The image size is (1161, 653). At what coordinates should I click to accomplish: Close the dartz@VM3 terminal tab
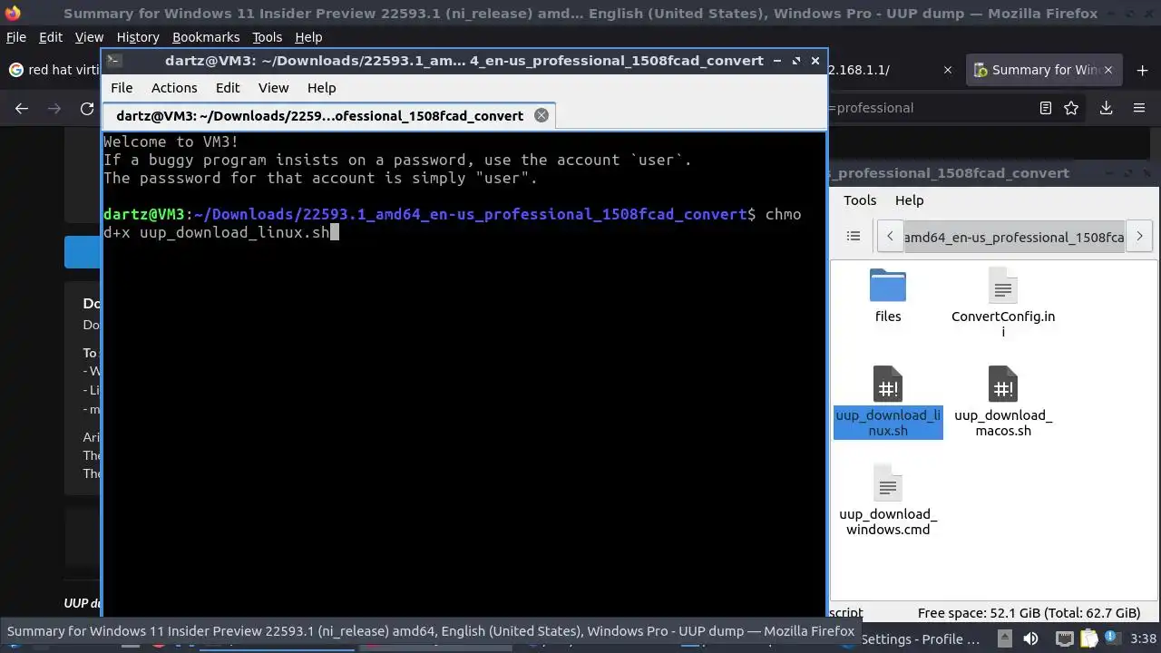coord(541,115)
